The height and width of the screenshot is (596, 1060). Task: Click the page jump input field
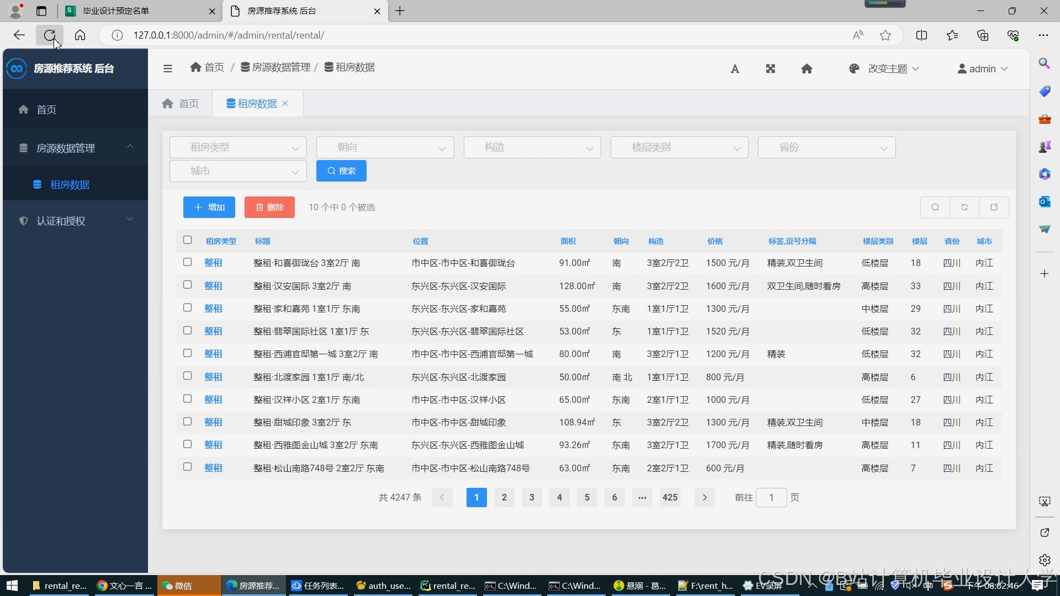[x=771, y=497]
